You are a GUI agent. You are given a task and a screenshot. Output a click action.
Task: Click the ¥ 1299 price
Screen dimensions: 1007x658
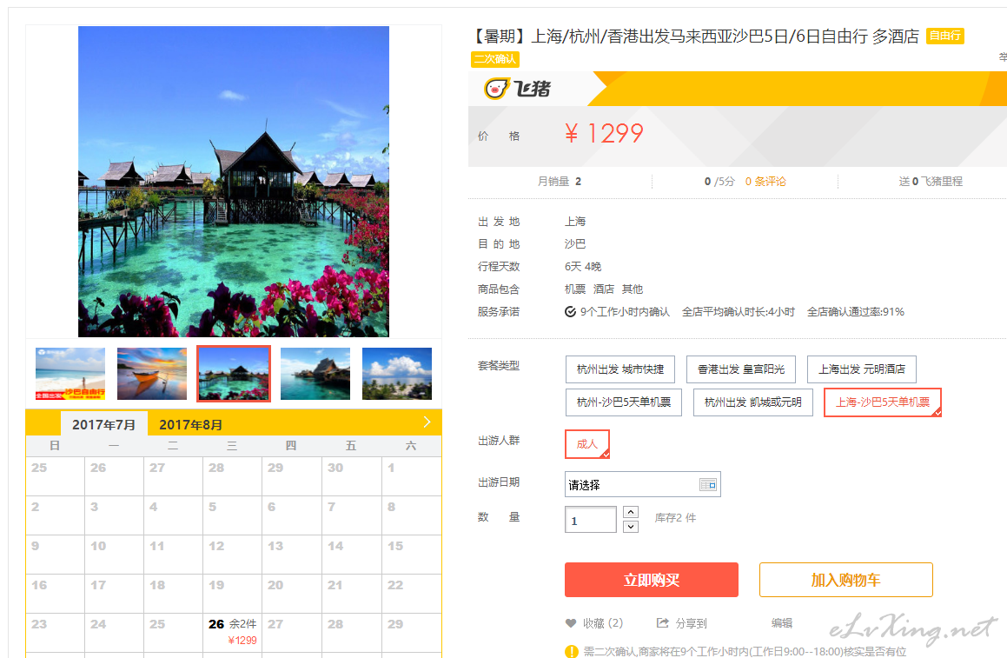pos(604,134)
